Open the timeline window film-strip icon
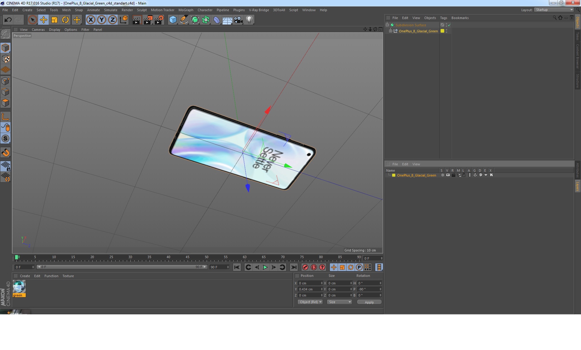581x350 pixels. click(379, 267)
